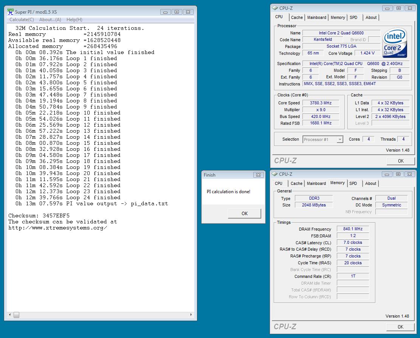Click the Core Speed value '3780.3 MHz'
Image resolution: width=420 pixels, height=338 pixels.
point(321,103)
